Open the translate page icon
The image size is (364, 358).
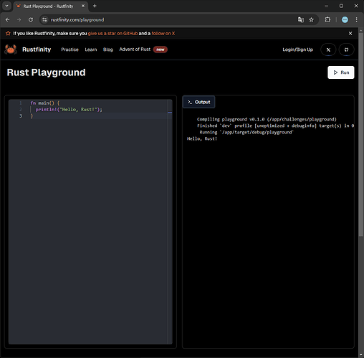pyautogui.click(x=301, y=20)
